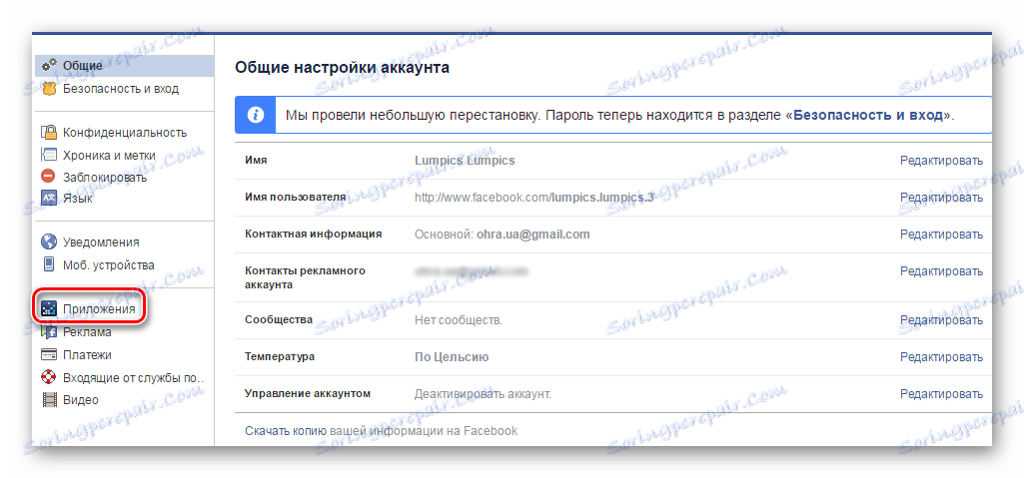Click the Facebook ads icon for Реклама
Screen dimensions: 1024x478
coord(49,332)
